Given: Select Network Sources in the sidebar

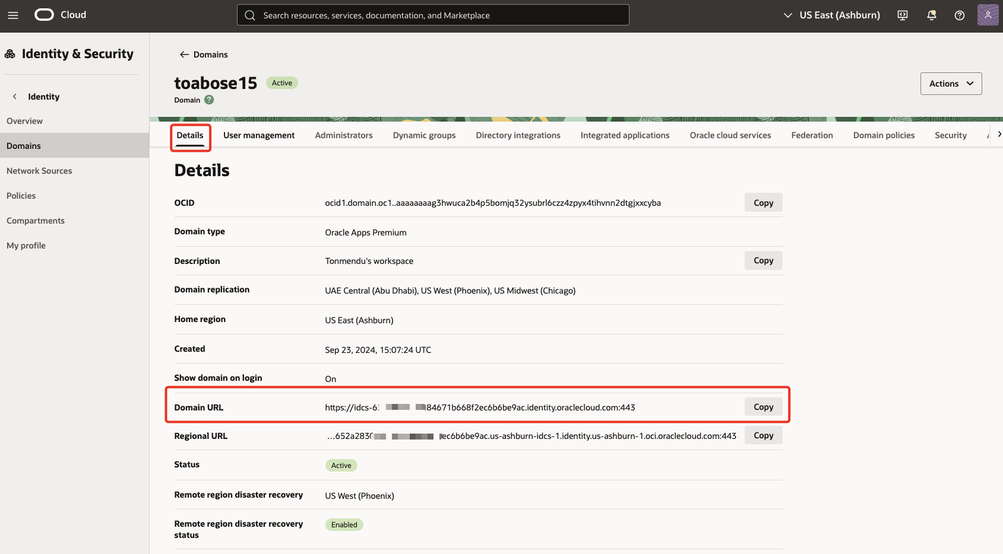Looking at the screenshot, I should point(39,170).
